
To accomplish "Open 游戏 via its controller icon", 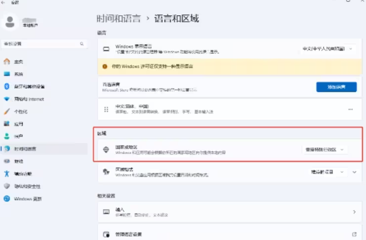I will click(x=7, y=161).
